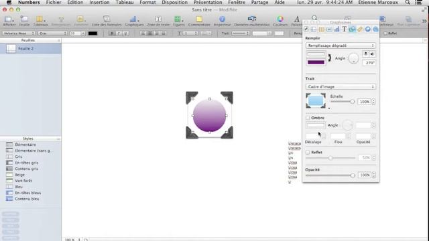Open the Format menu
Screen dimensions: 429x241
tap(147, 3)
